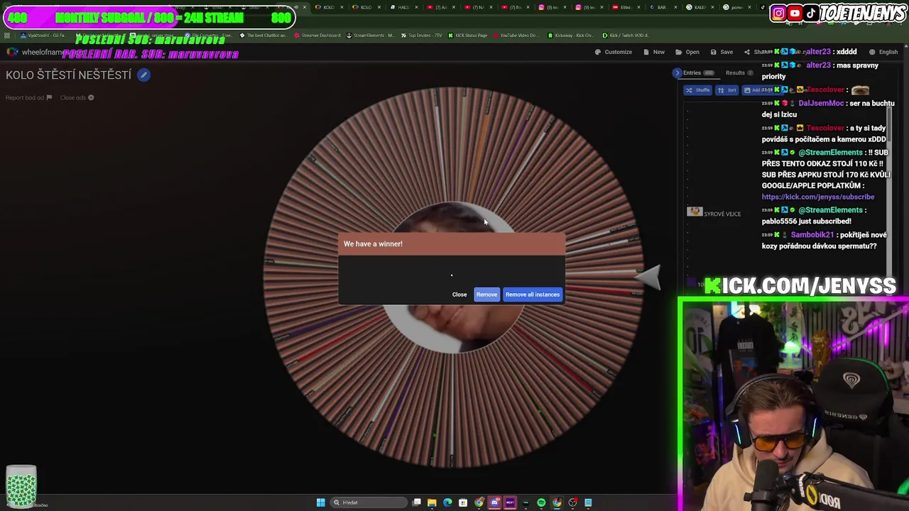Image resolution: width=909 pixels, height=511 pixels.
Task: Click the Remove button in winner dialog
Action: pos(486,295)
